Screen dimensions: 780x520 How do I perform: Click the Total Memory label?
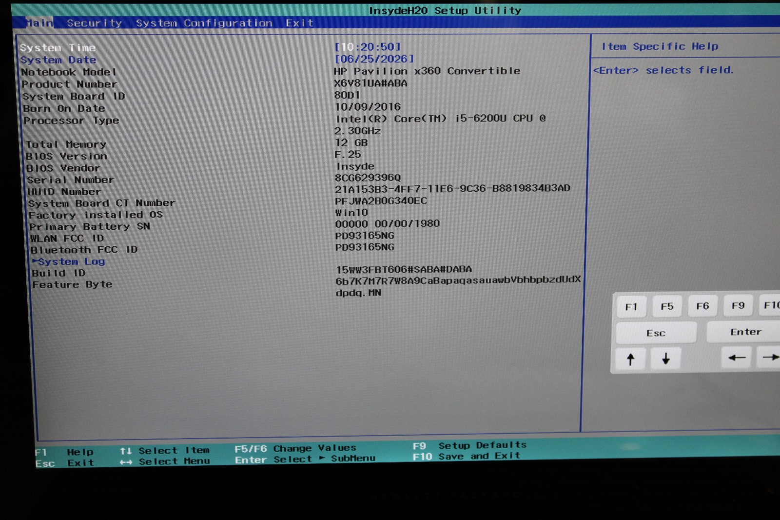pos(66,144)
